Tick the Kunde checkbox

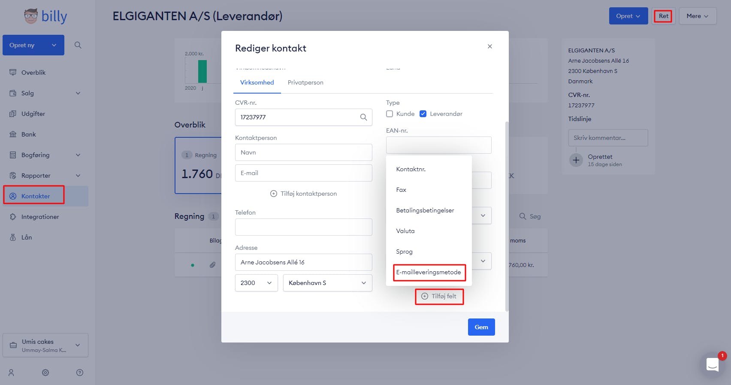coord(390,114)
